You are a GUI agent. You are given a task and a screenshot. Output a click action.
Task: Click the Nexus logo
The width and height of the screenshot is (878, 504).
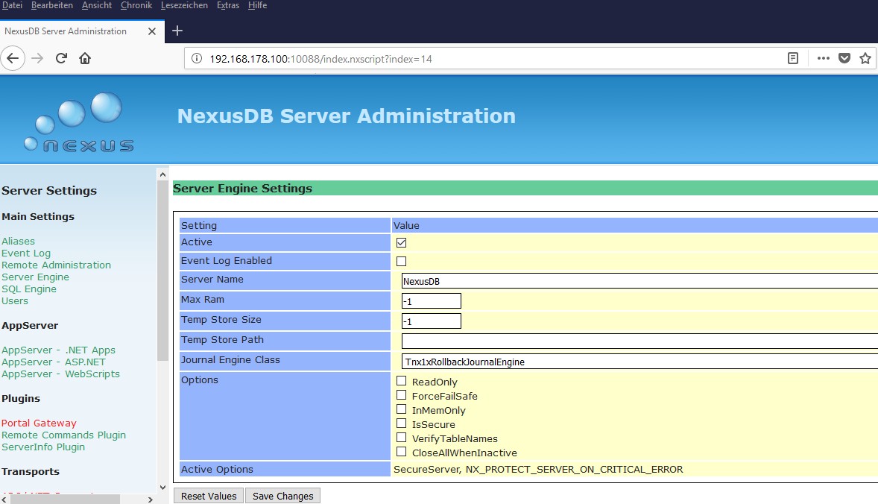(78, 122)
